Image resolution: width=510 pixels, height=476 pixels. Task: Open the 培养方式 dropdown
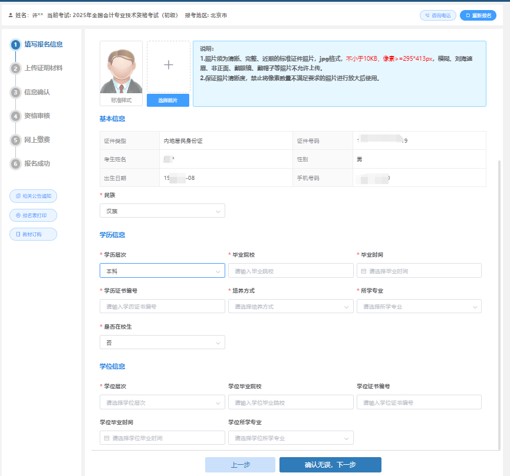tap(291, 307)
